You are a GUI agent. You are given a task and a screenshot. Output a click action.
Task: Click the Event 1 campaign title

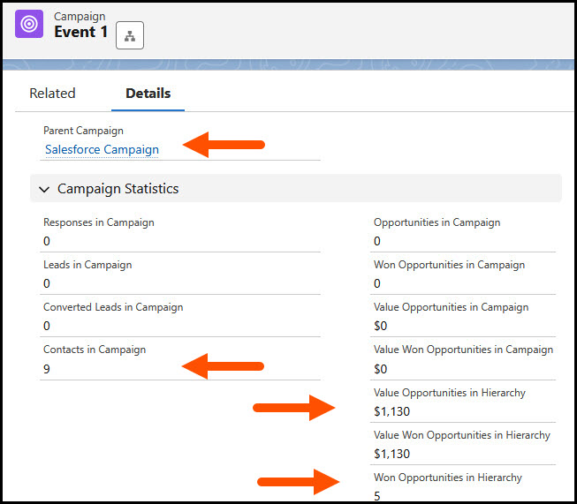(81, 32)
